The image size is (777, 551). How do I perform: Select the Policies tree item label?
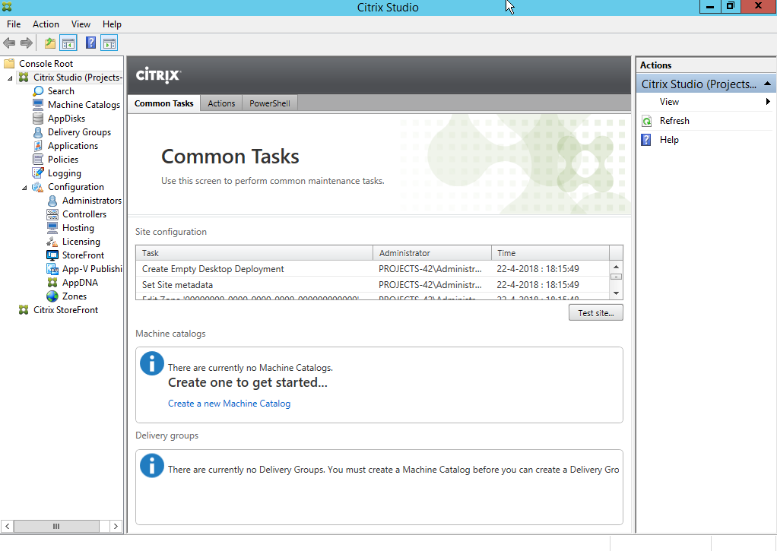63,160
